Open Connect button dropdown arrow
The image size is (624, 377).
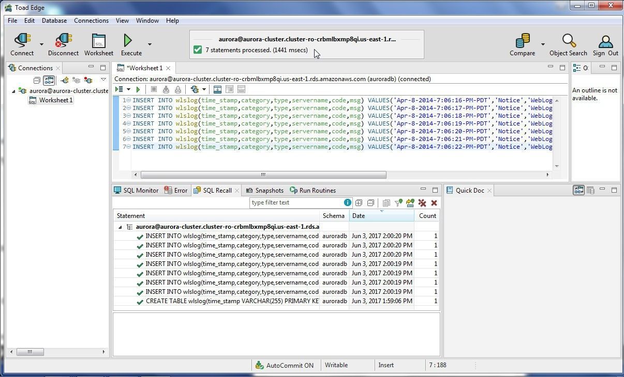pos(41,44)
